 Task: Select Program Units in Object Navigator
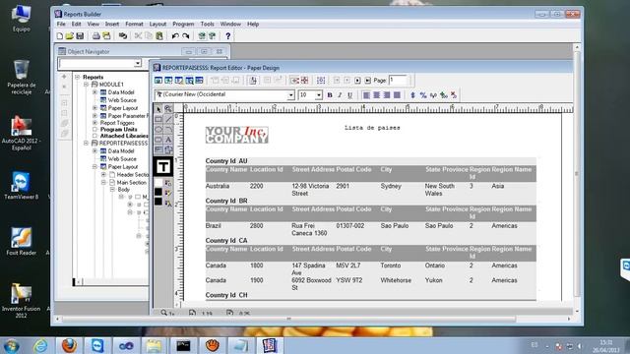(118, 130)
